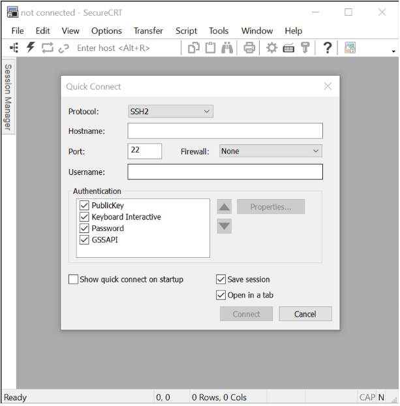Open the Script menu
This screenshot has width=400, height=406.
186,31
